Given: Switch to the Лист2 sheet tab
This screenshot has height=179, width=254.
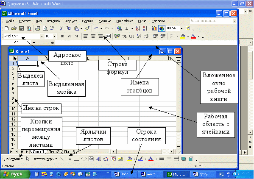Looking at the screenshot, I should click(54, 151).
